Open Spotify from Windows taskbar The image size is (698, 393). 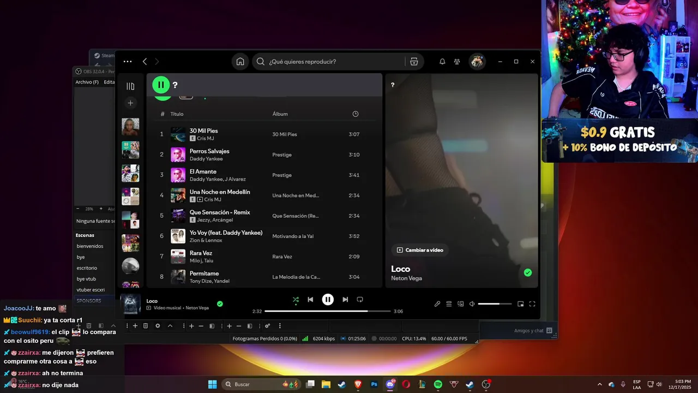click(438, 384)
